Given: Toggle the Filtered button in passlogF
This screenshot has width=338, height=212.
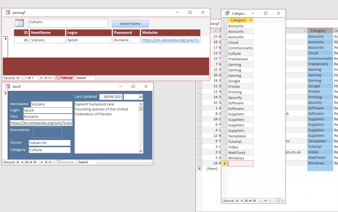Looking at the screenshot, I should (x=65, y=78).
